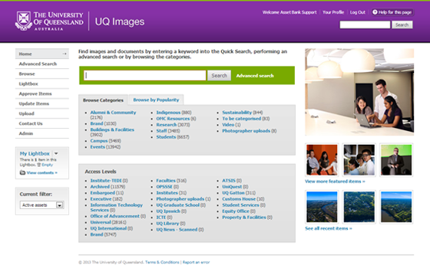Open the Admin sidebar item
This screenshot has width=430, height=278.
coord(42,133)
